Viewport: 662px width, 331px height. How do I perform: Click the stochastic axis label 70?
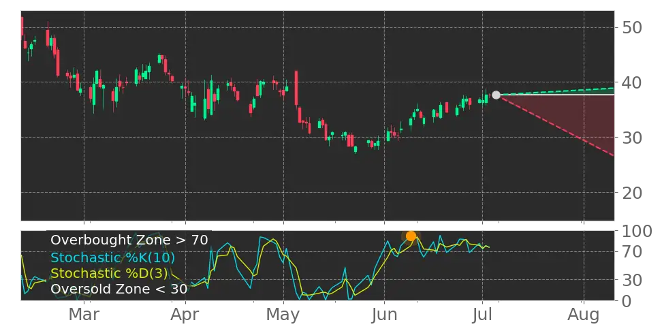point(632,252)
